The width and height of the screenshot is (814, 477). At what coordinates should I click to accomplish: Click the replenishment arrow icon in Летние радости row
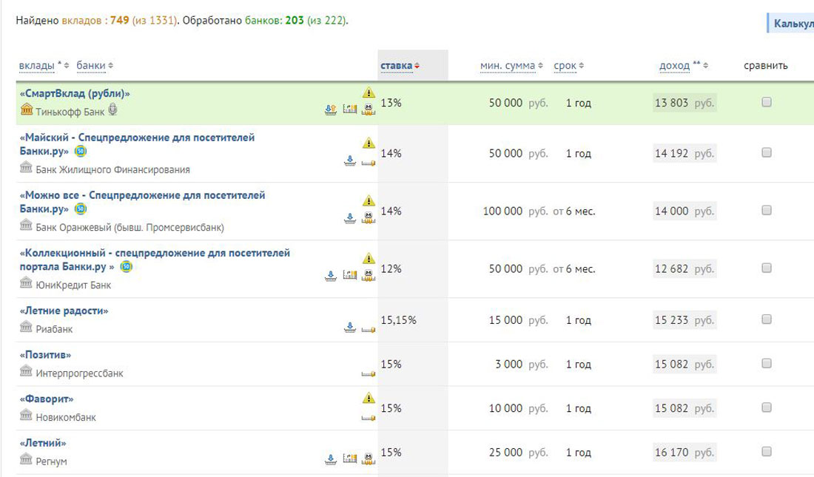click(x=350, y=327)
